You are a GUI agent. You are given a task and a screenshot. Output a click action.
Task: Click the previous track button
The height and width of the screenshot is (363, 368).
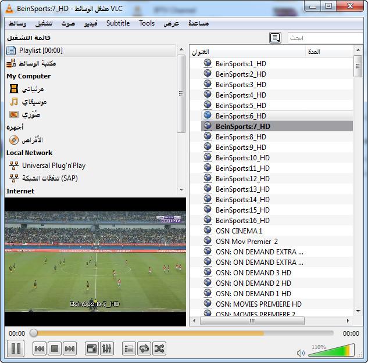click(40, 348)
